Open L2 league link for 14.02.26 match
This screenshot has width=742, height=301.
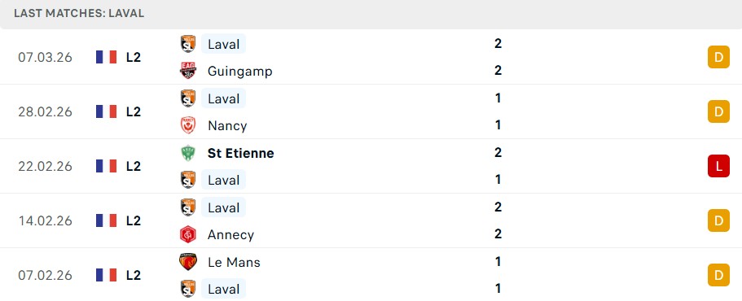pos(134,220)
